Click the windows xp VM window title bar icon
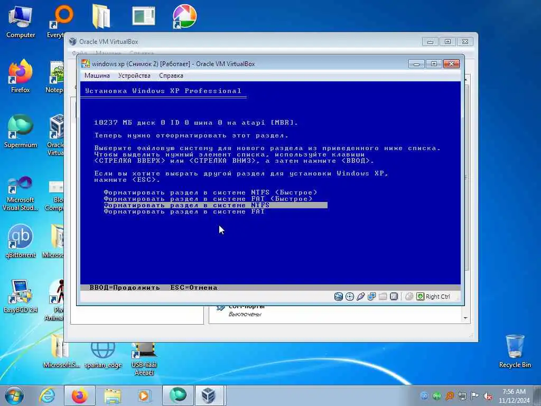This screenshot has width=541, height=406. pyautogui.click(x=85, y=64)
